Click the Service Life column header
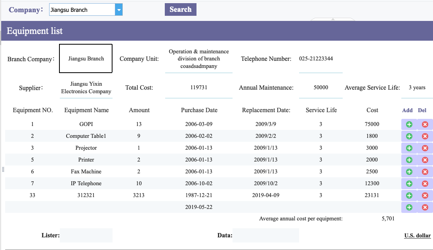 (x=321, y=110)
